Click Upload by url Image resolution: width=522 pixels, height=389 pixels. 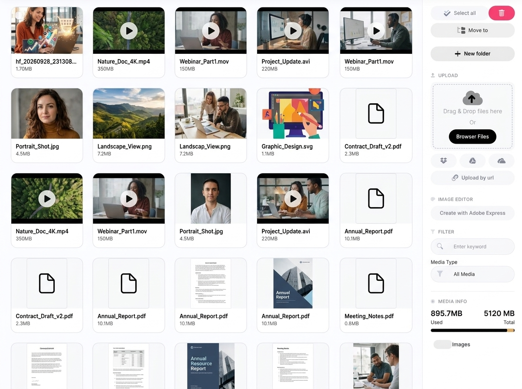pyautogui.click(x=472, y=178)
